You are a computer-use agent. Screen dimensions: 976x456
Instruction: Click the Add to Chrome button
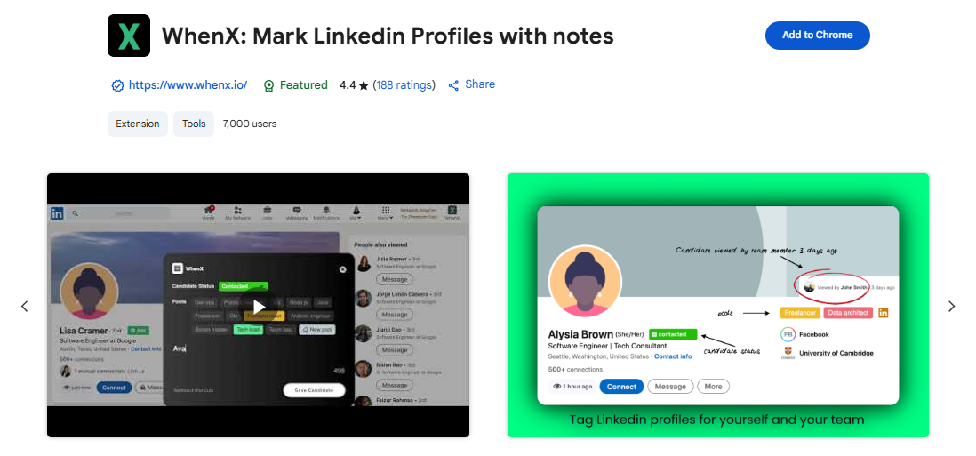(817, 35)
